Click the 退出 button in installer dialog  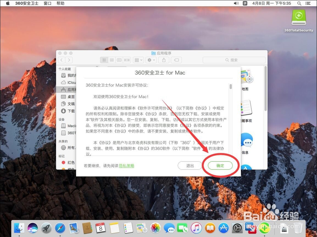(x=190, y=166)
